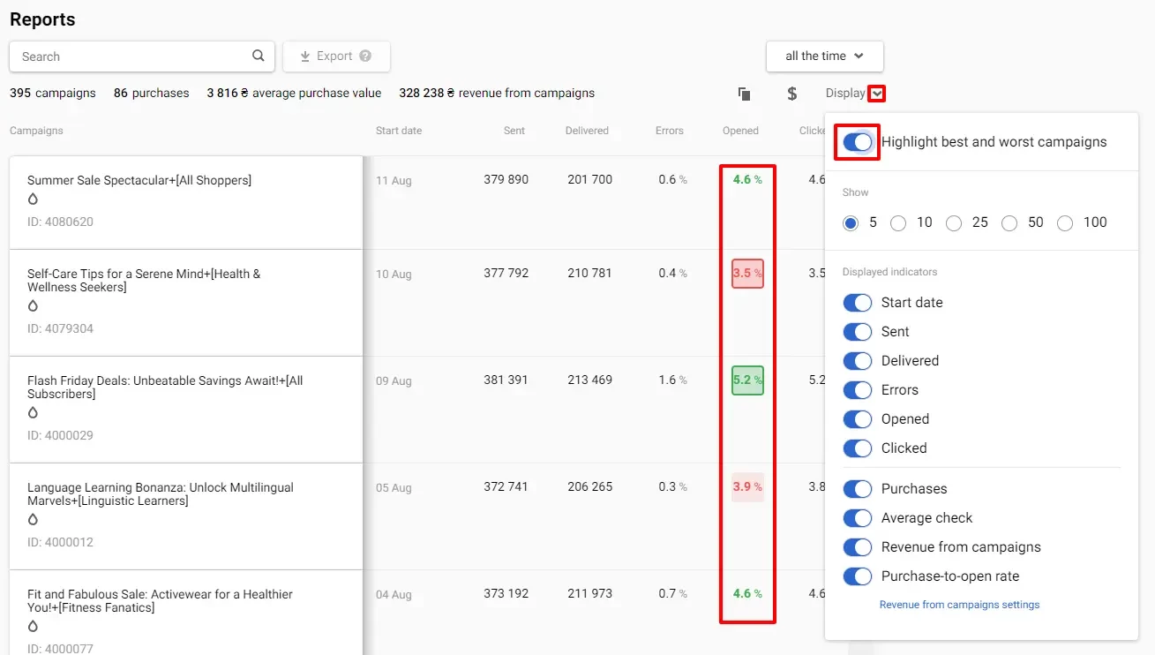
Task: Click the dollar sign currency icon
Action: click(x=791, y=94)
